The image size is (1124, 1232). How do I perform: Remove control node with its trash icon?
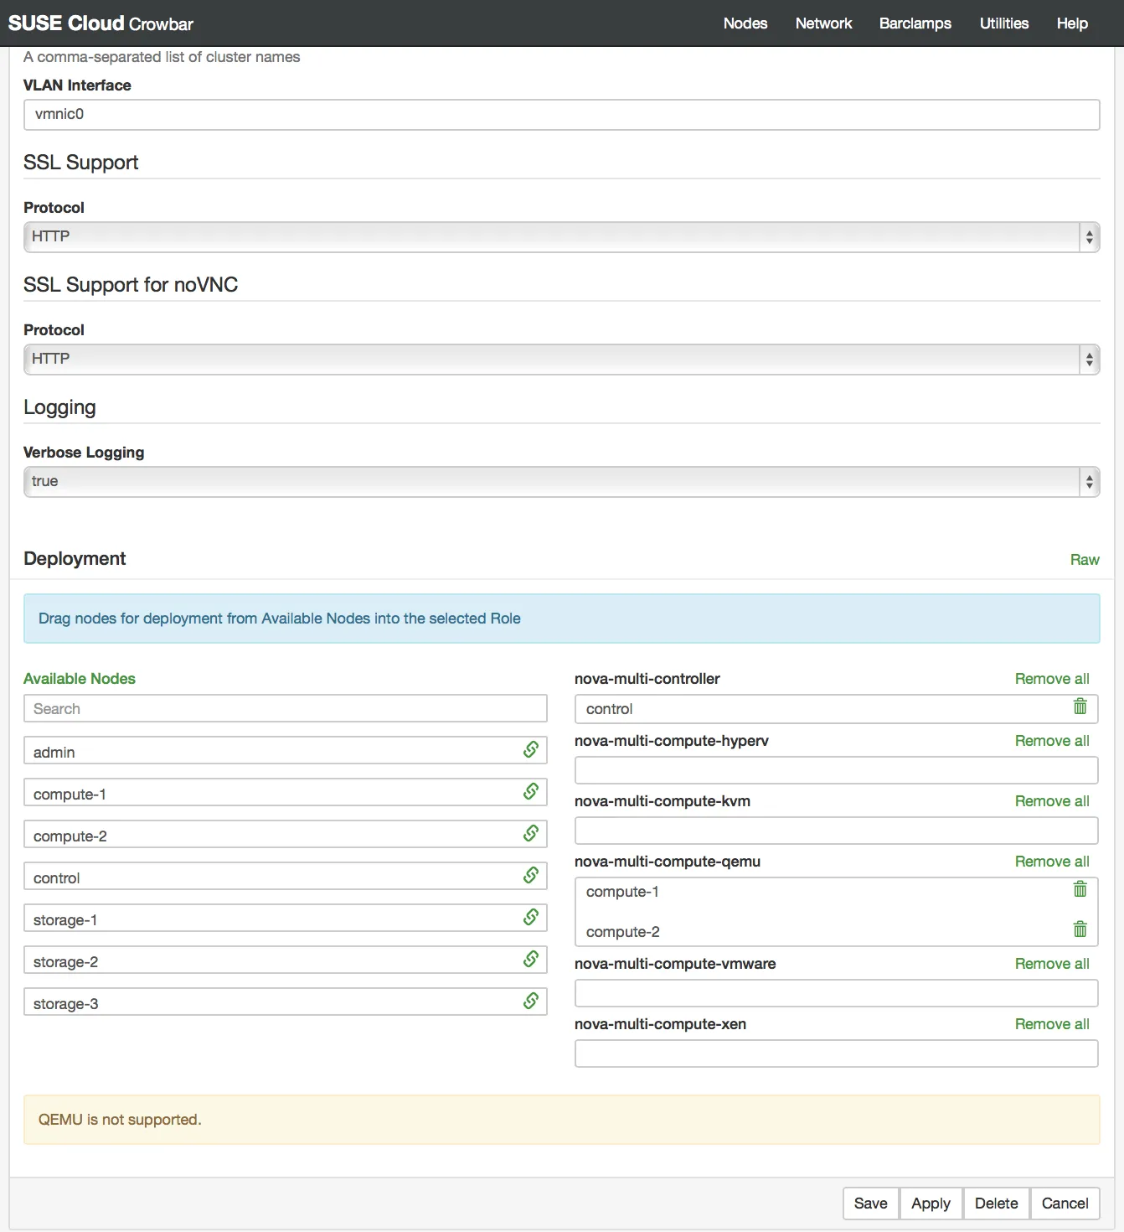pos(1080,707)
